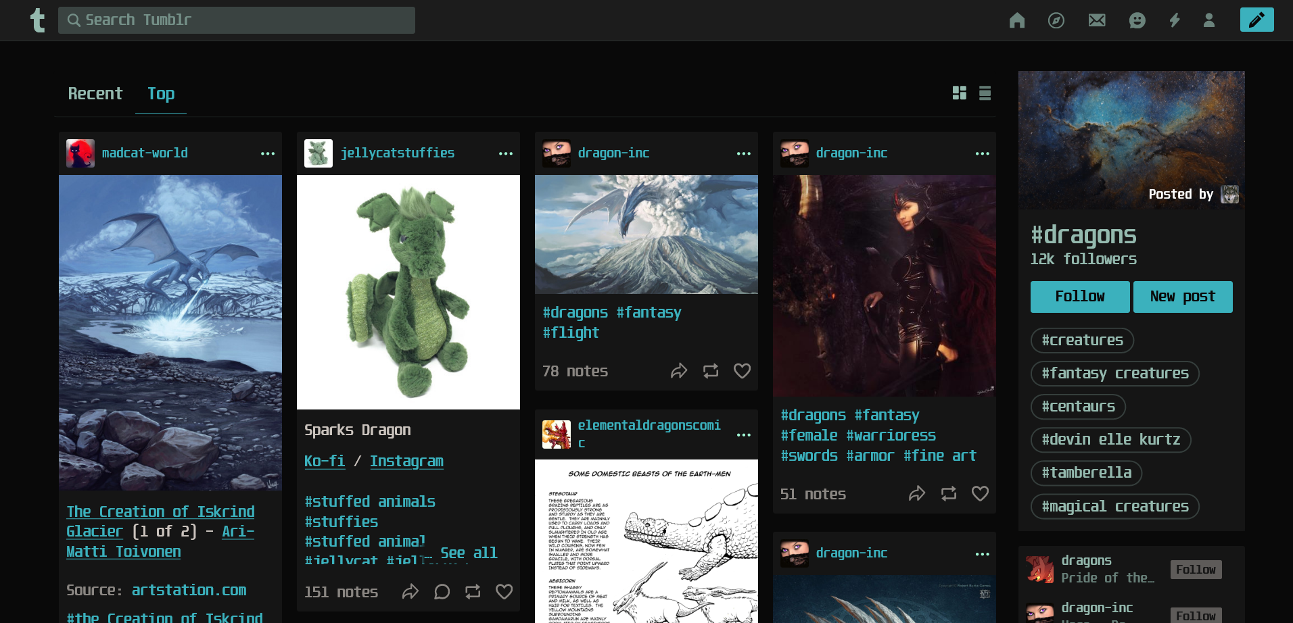Open the #fantasy creatures related tag
The height and width of the screenshot is (623, 1293).
pos(1115,373)
